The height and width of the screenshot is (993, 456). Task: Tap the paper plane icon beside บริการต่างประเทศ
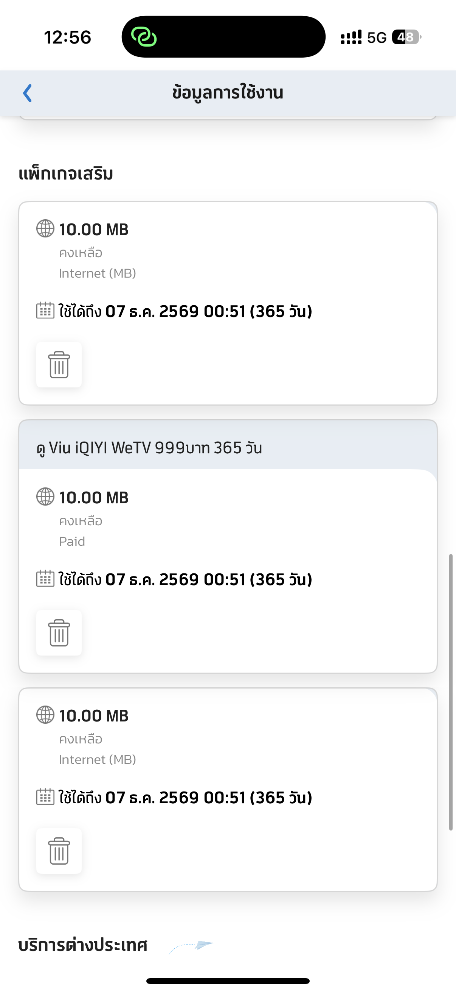tap(203, 945)
